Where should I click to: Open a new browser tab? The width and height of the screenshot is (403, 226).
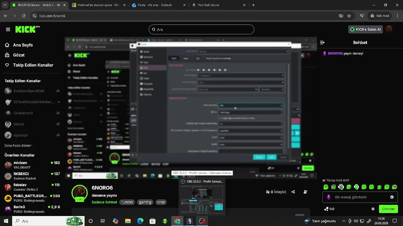(x=253, y=5)
